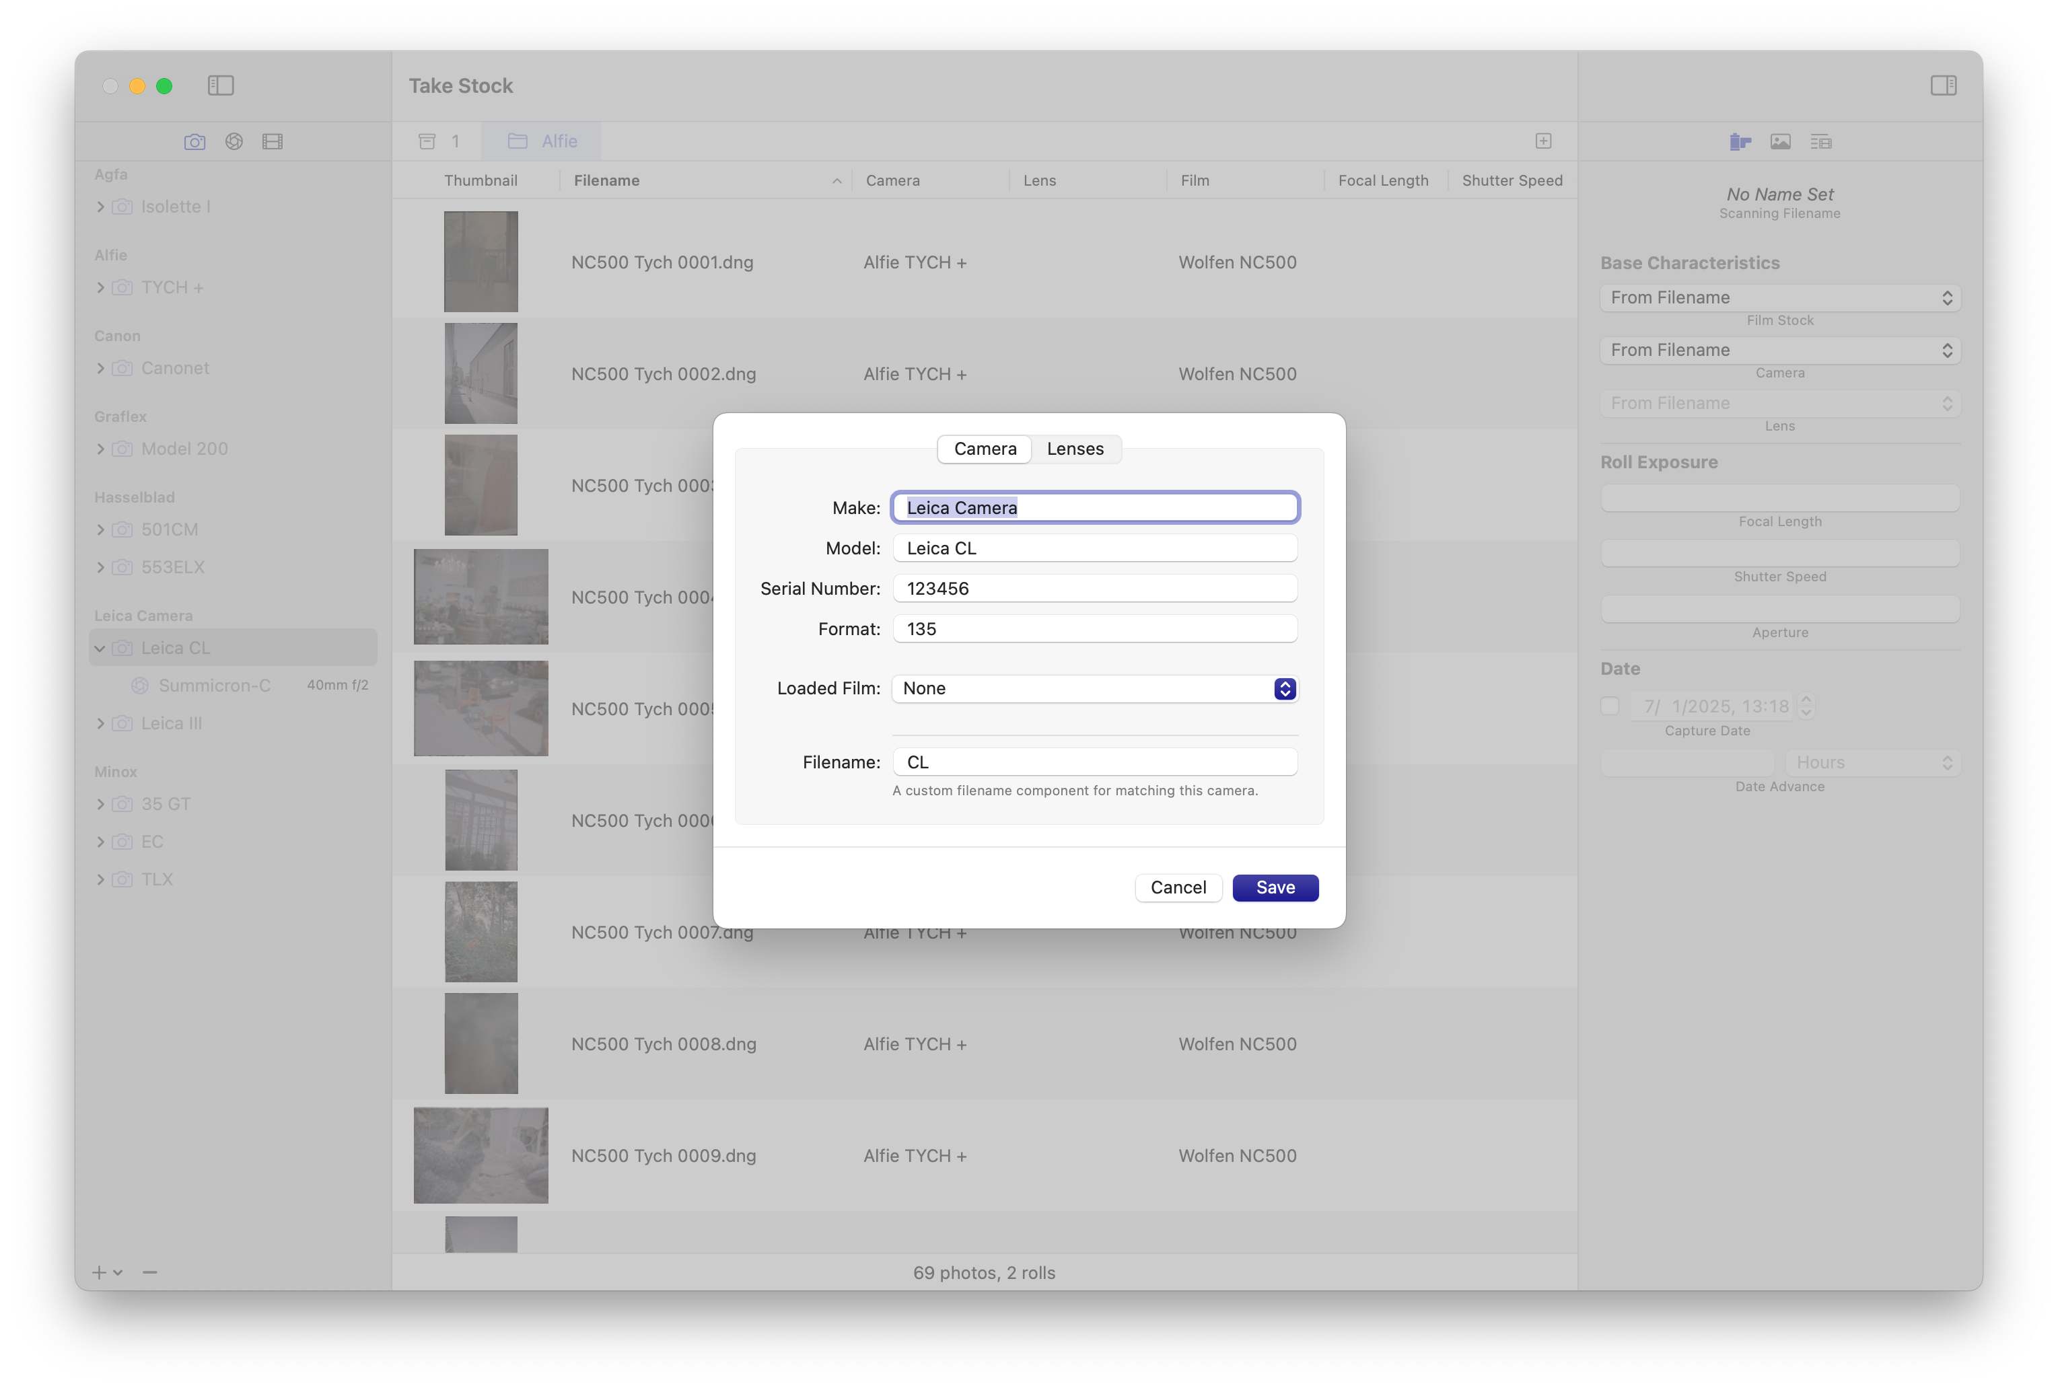Expand the TYCH + camera

[100, 288]
